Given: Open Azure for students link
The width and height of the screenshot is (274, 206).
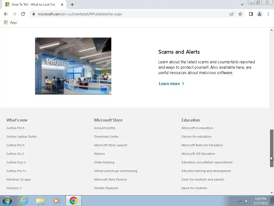Looking at the screenshot, I should coord(194,188).
